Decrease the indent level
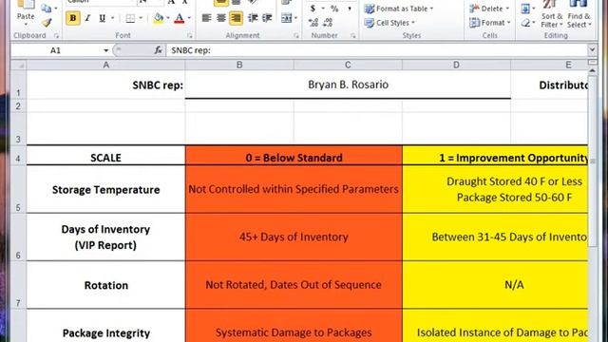 tap(253, 18)
